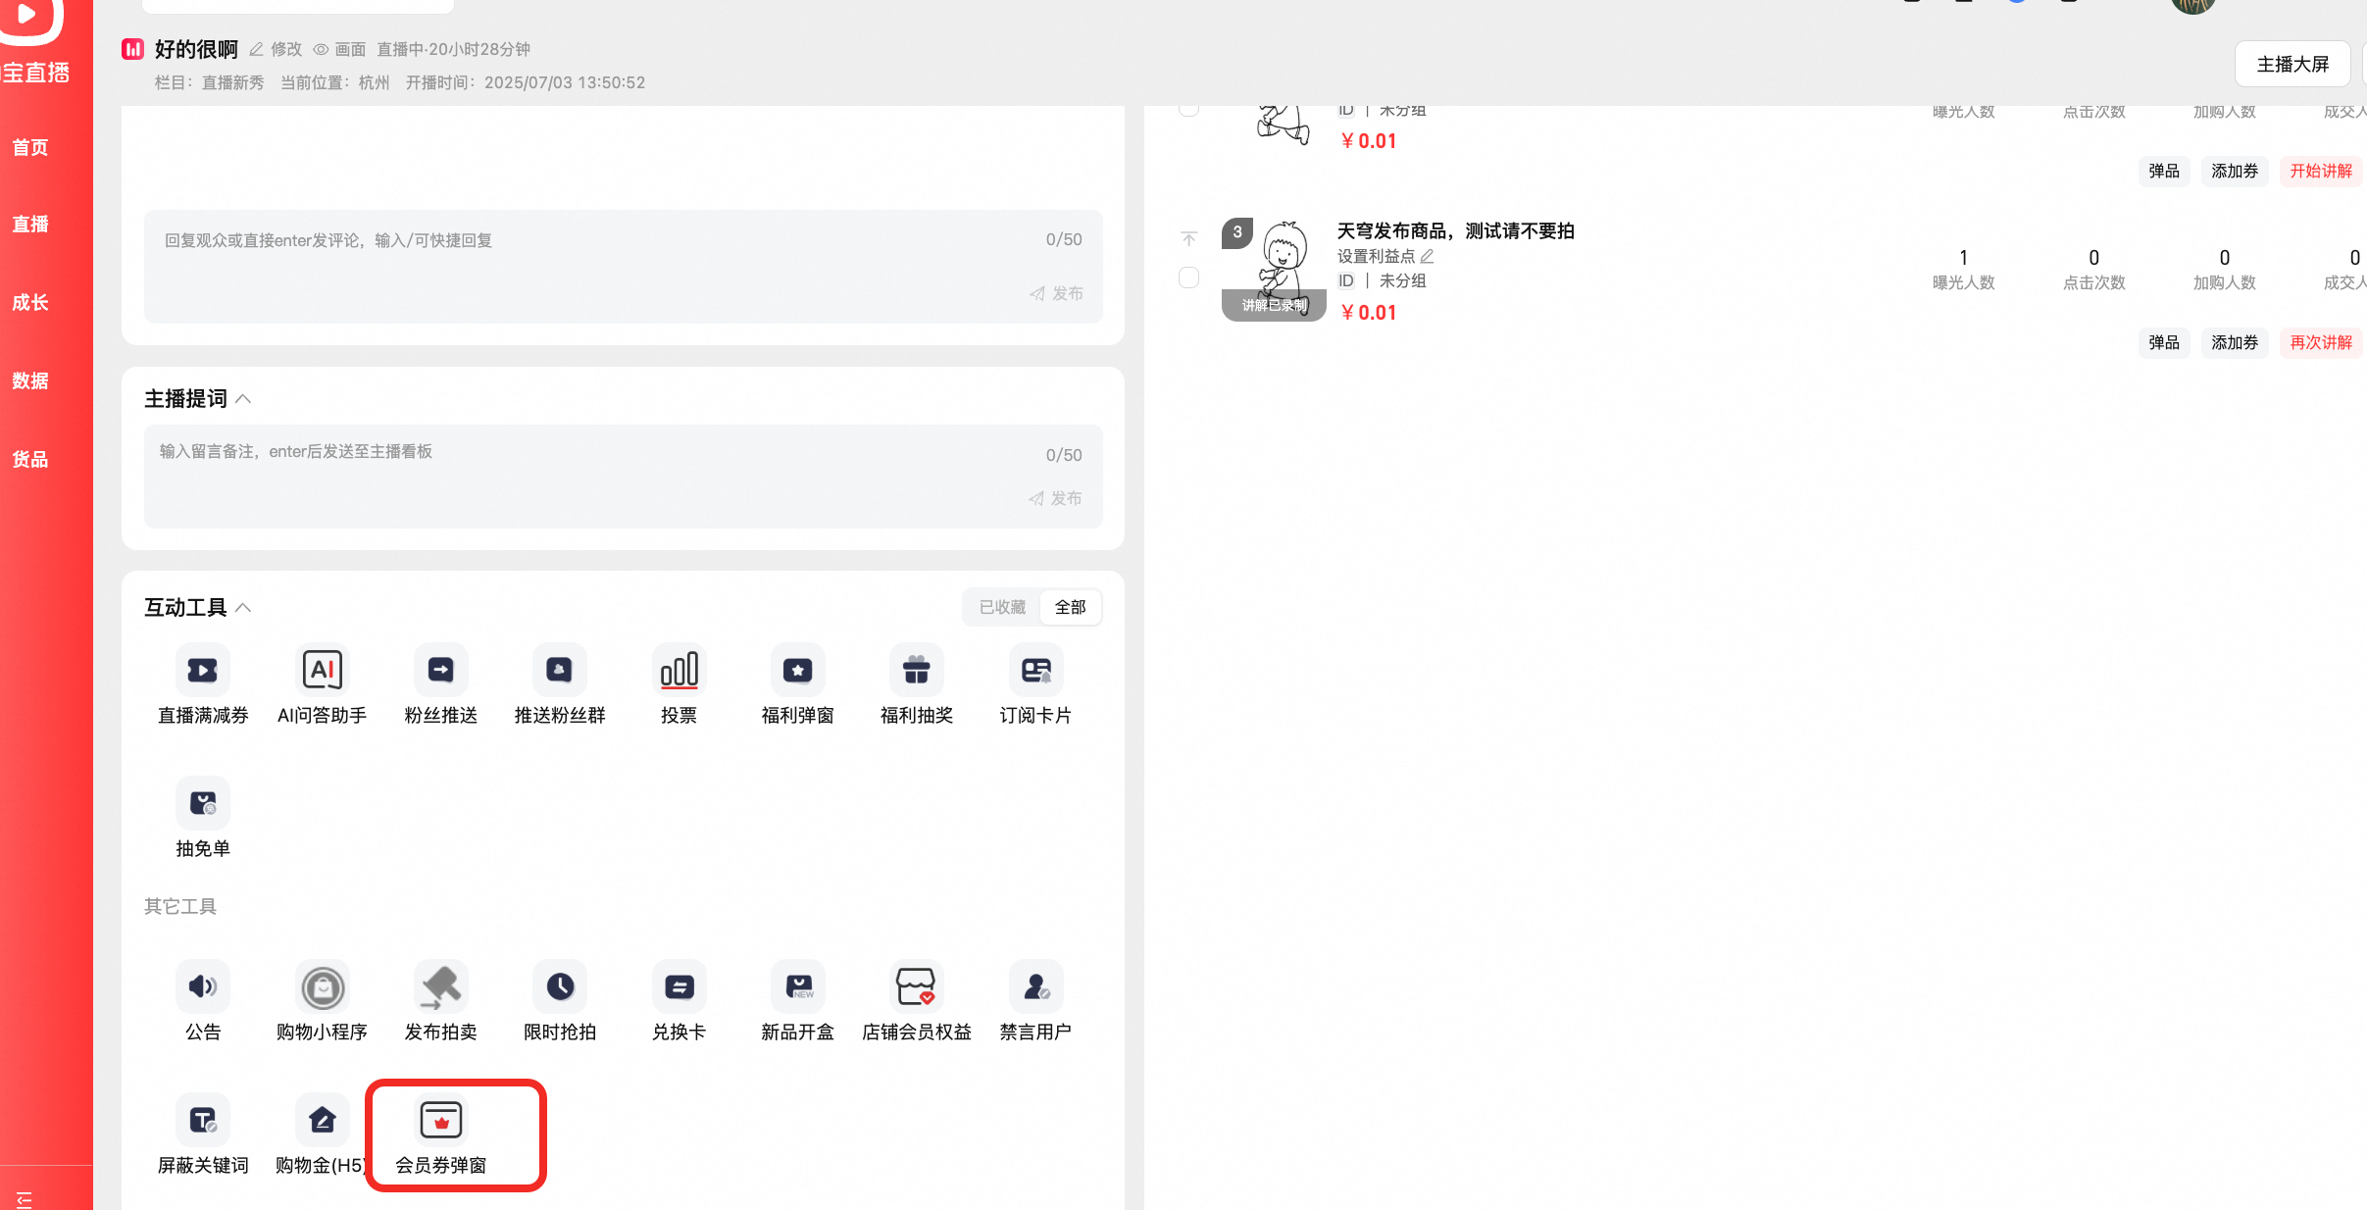Click 发布 in the comment reply box

click(x=1057, y=293)
